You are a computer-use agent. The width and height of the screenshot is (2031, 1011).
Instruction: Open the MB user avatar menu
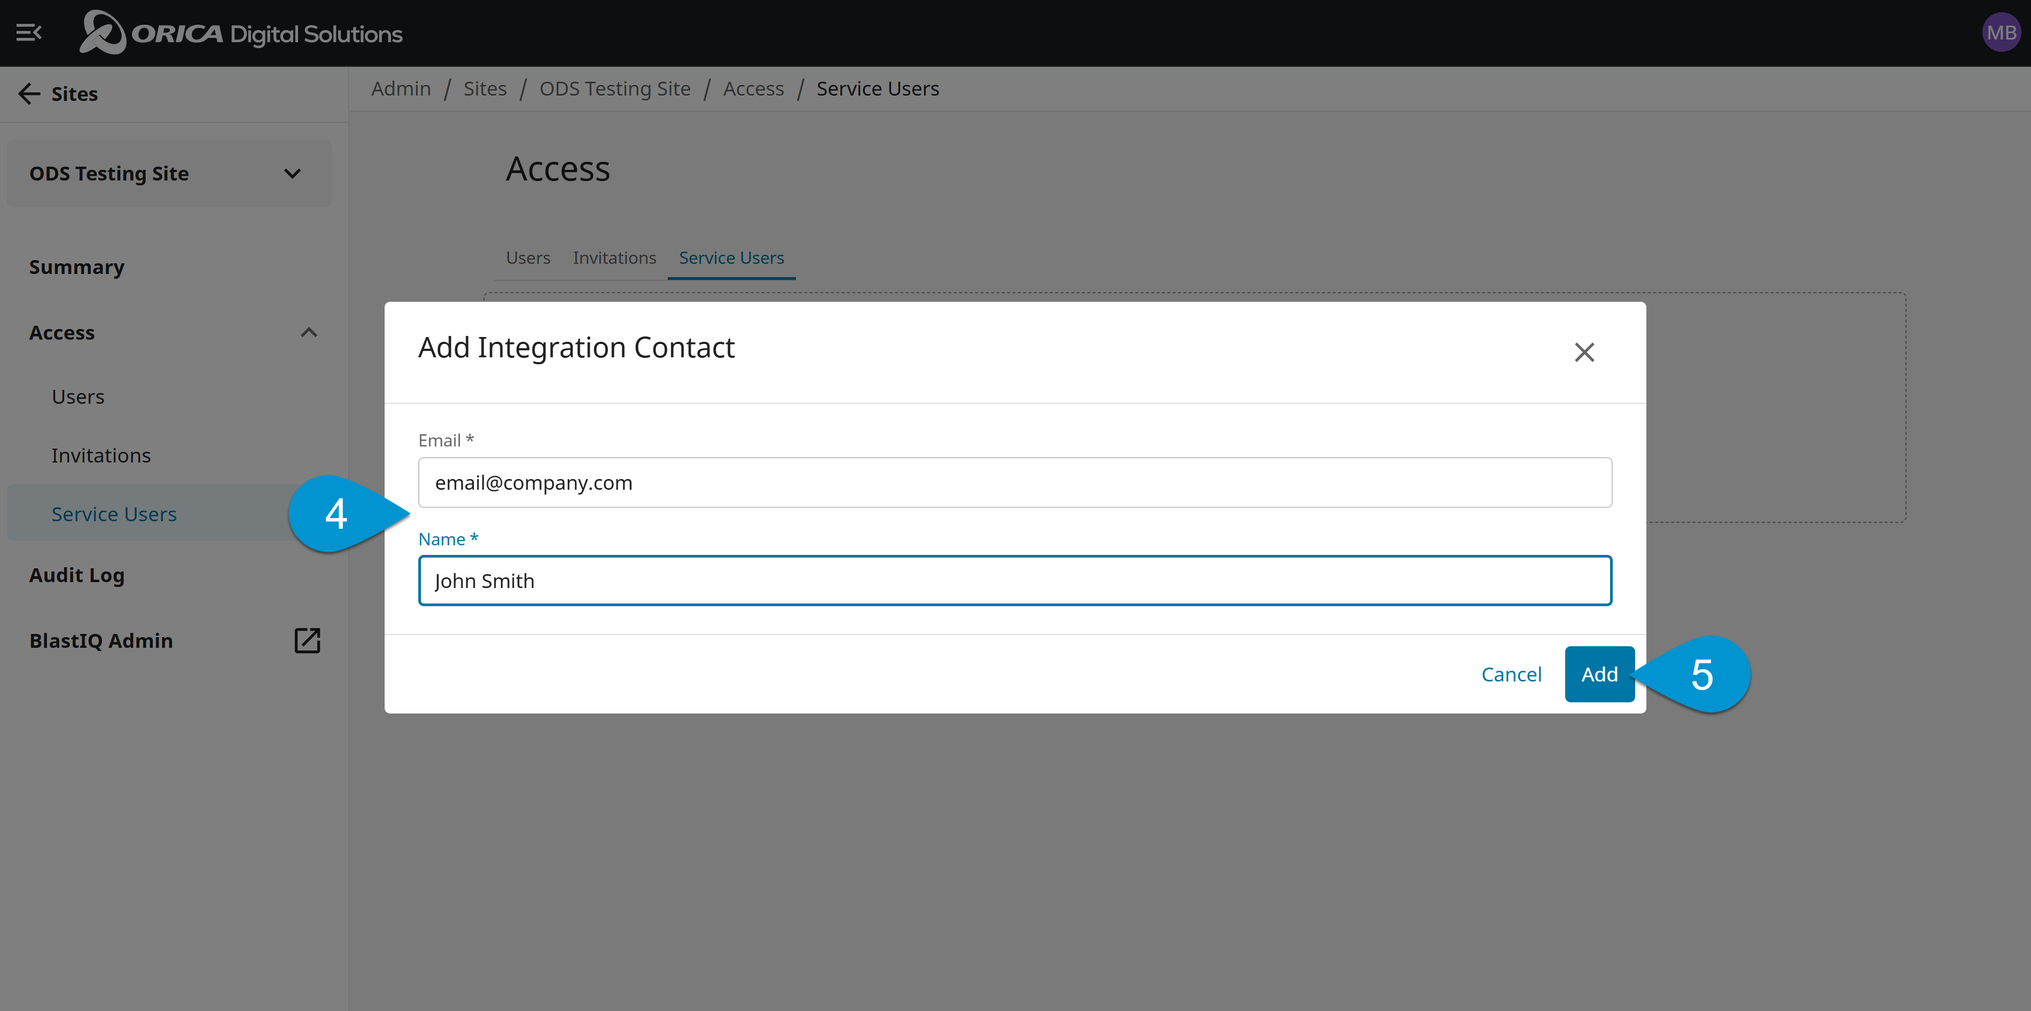click(2001, 32)
